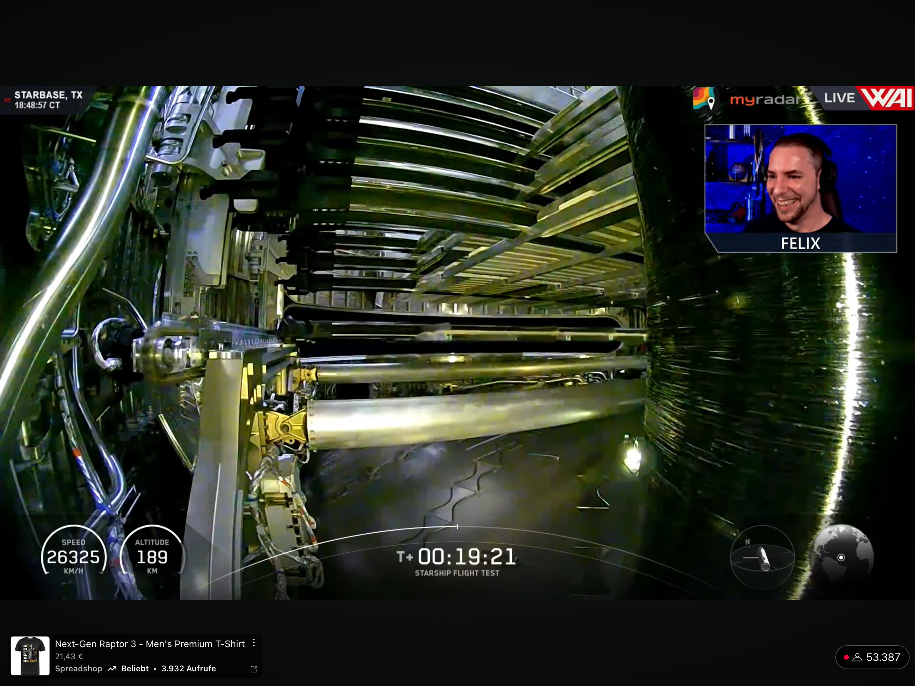915x686 pixels.
Task: Click the trajectory arc progress marker
Action: pos(457,526)
